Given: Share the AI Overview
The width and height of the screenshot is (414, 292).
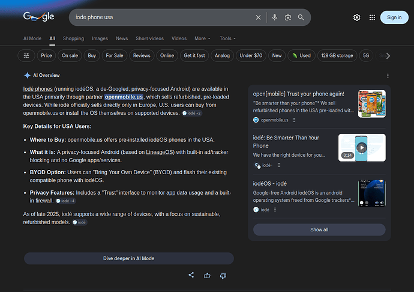Looking at the screenshot, I should [191, 275].
